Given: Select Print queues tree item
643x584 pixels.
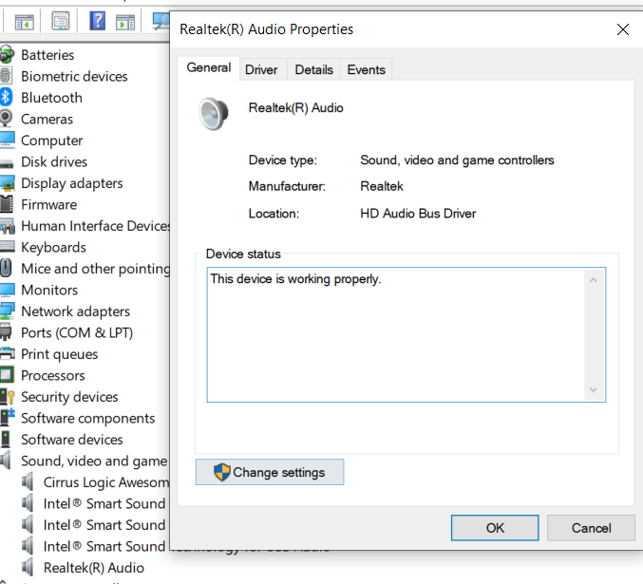Looking at the screenshot, I should (60, 354).
